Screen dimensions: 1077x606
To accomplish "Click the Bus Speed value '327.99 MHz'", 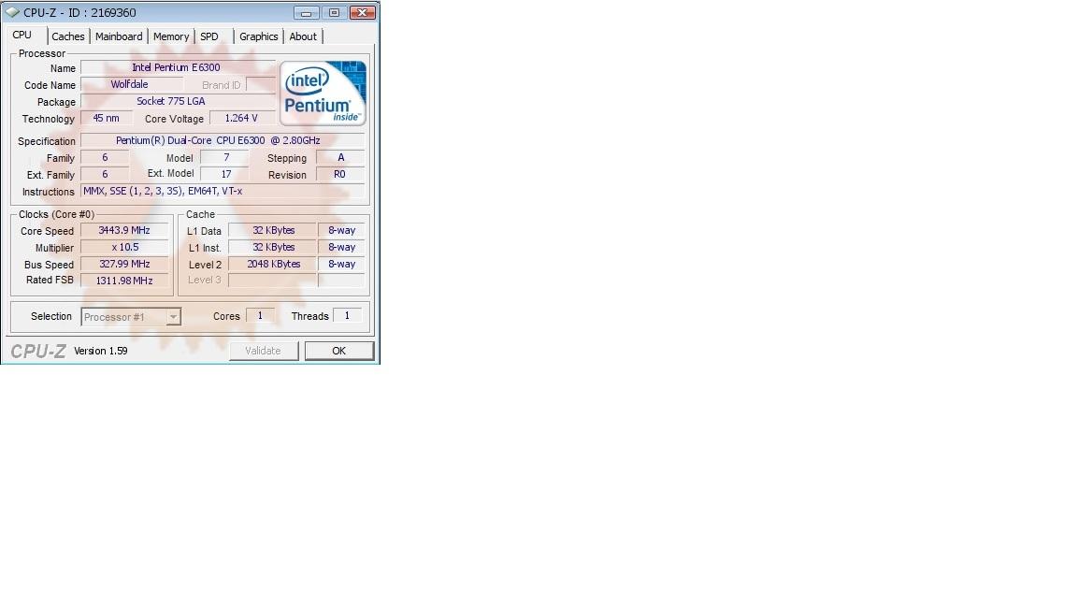I will pyautogui.click(x=124, y=264).
